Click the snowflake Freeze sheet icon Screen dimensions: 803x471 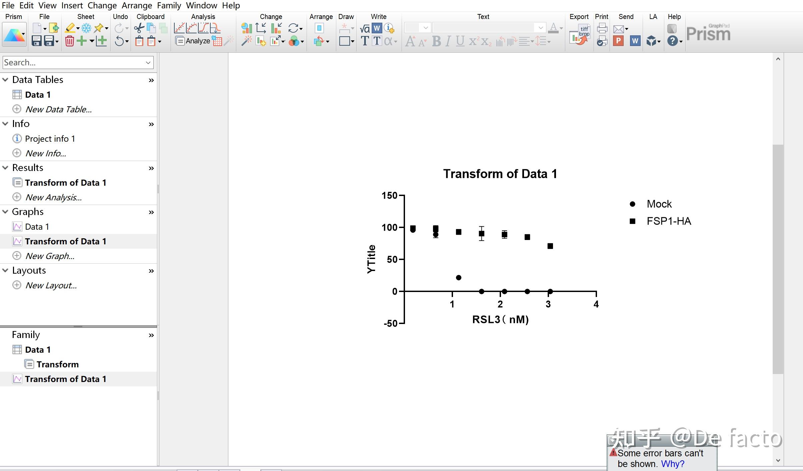coord(86,28)
